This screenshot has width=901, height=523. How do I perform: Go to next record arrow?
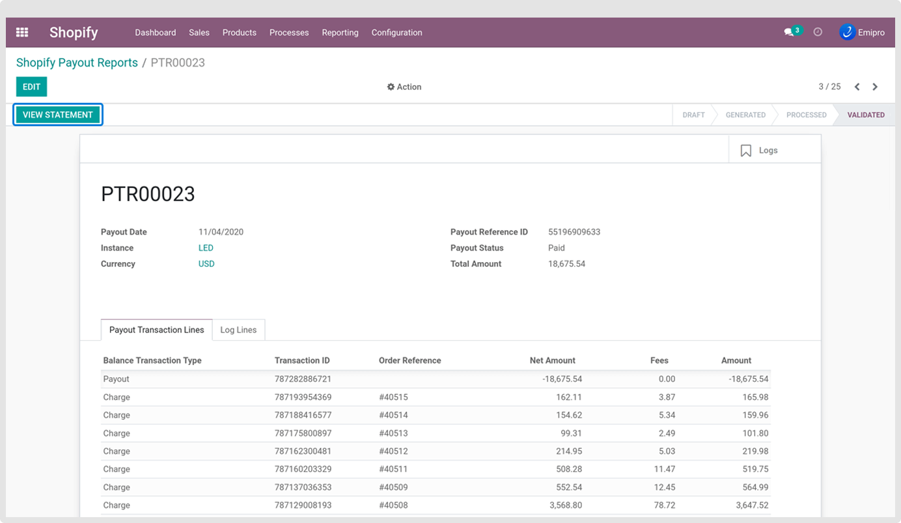pos(875,87)
